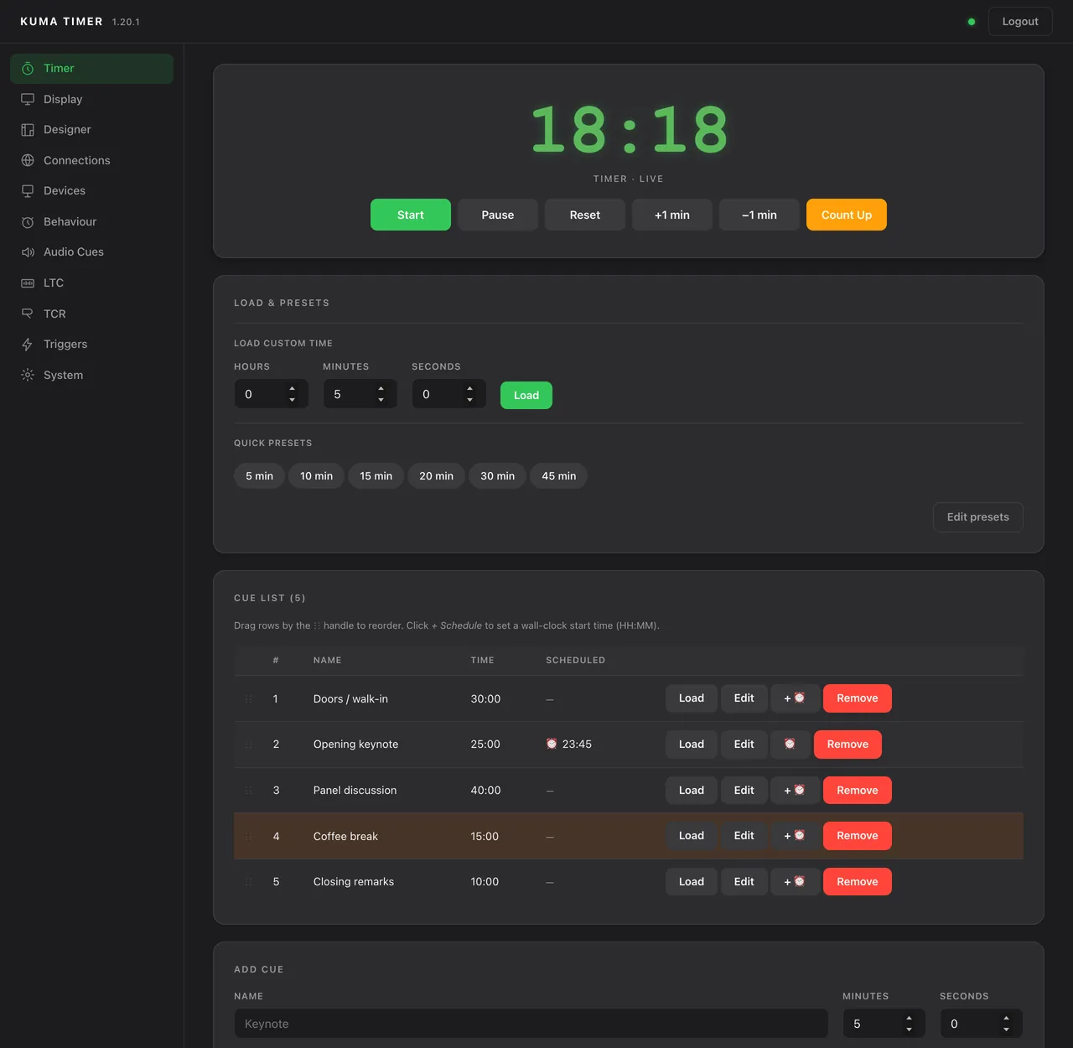Open the LTC page
This screenshot has height=1048, width=1073.
[91, 283]
